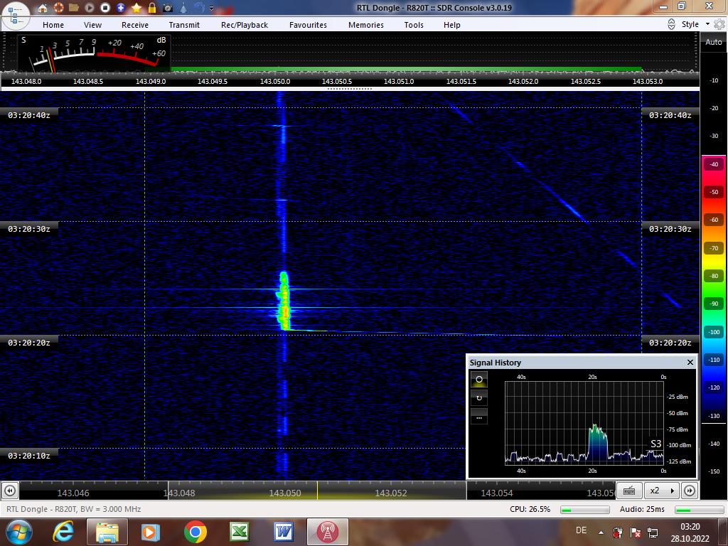Start the radio with the play icon
This screenshot has height=546, width=728.
(89, 8)
